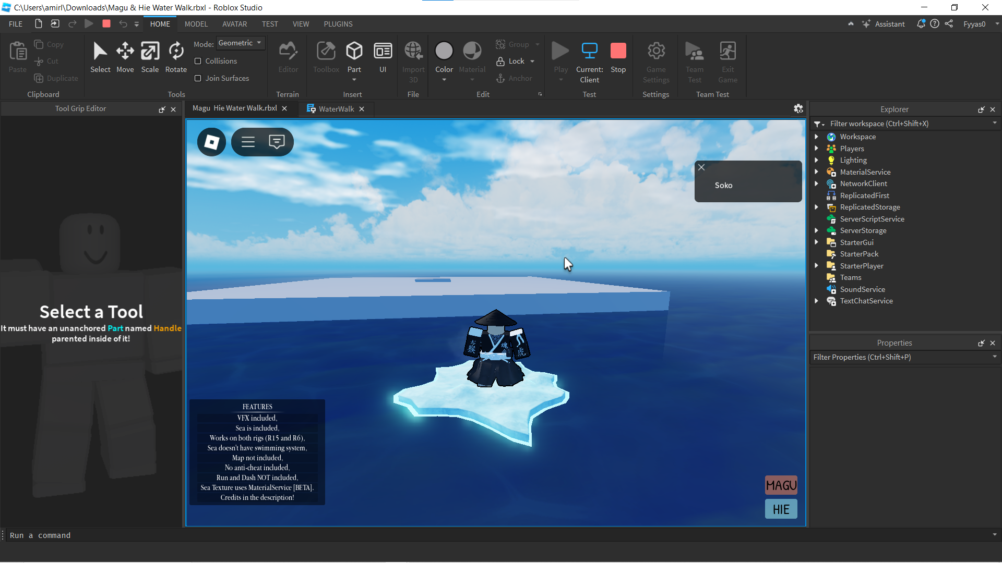This screenshot has height=563, width=1002.
Task: Switch to the MODEL ribbon tab
Action: click(196, 24)
